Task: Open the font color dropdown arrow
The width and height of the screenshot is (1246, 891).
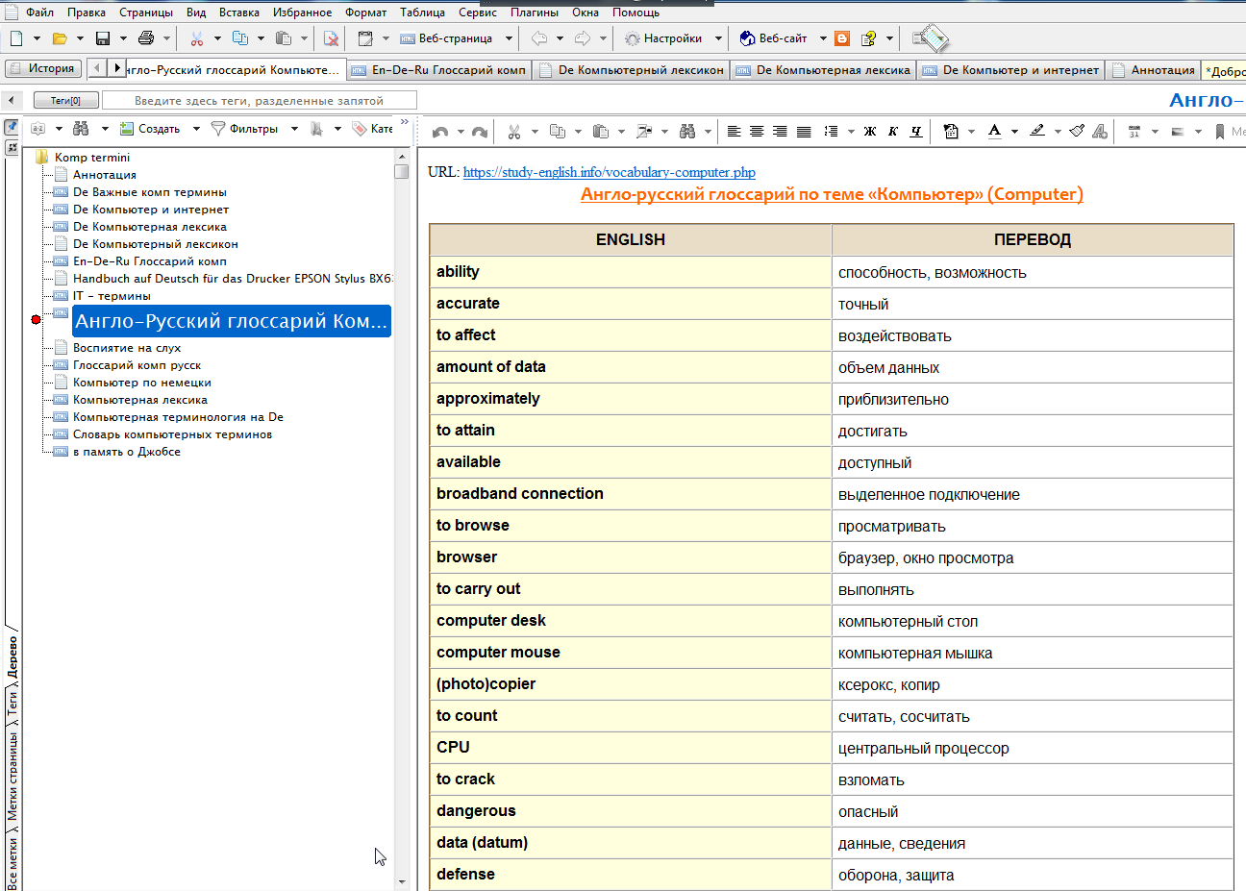Action: [x=1014, y=132]
